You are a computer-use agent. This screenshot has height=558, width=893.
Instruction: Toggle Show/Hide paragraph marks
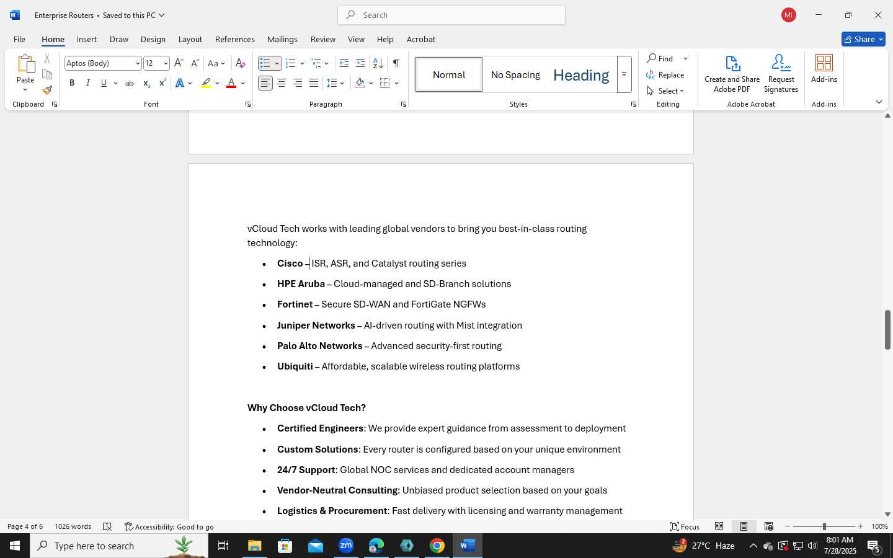point(396,63)
